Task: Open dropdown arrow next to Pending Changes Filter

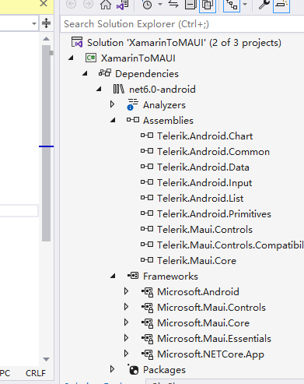Action: (x=160, y=5)
